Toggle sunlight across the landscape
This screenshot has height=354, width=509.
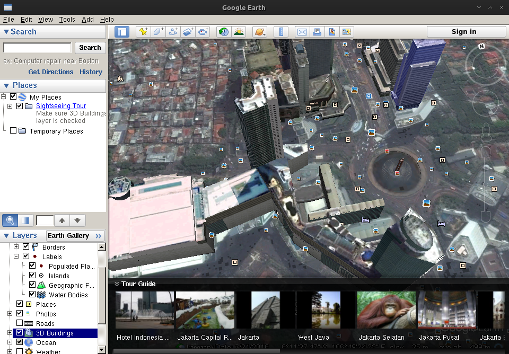point(239,32)
